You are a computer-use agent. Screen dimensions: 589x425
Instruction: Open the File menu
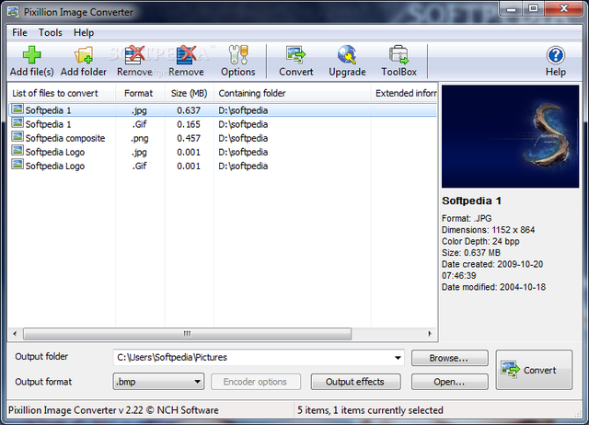click(x=19, y=33)
